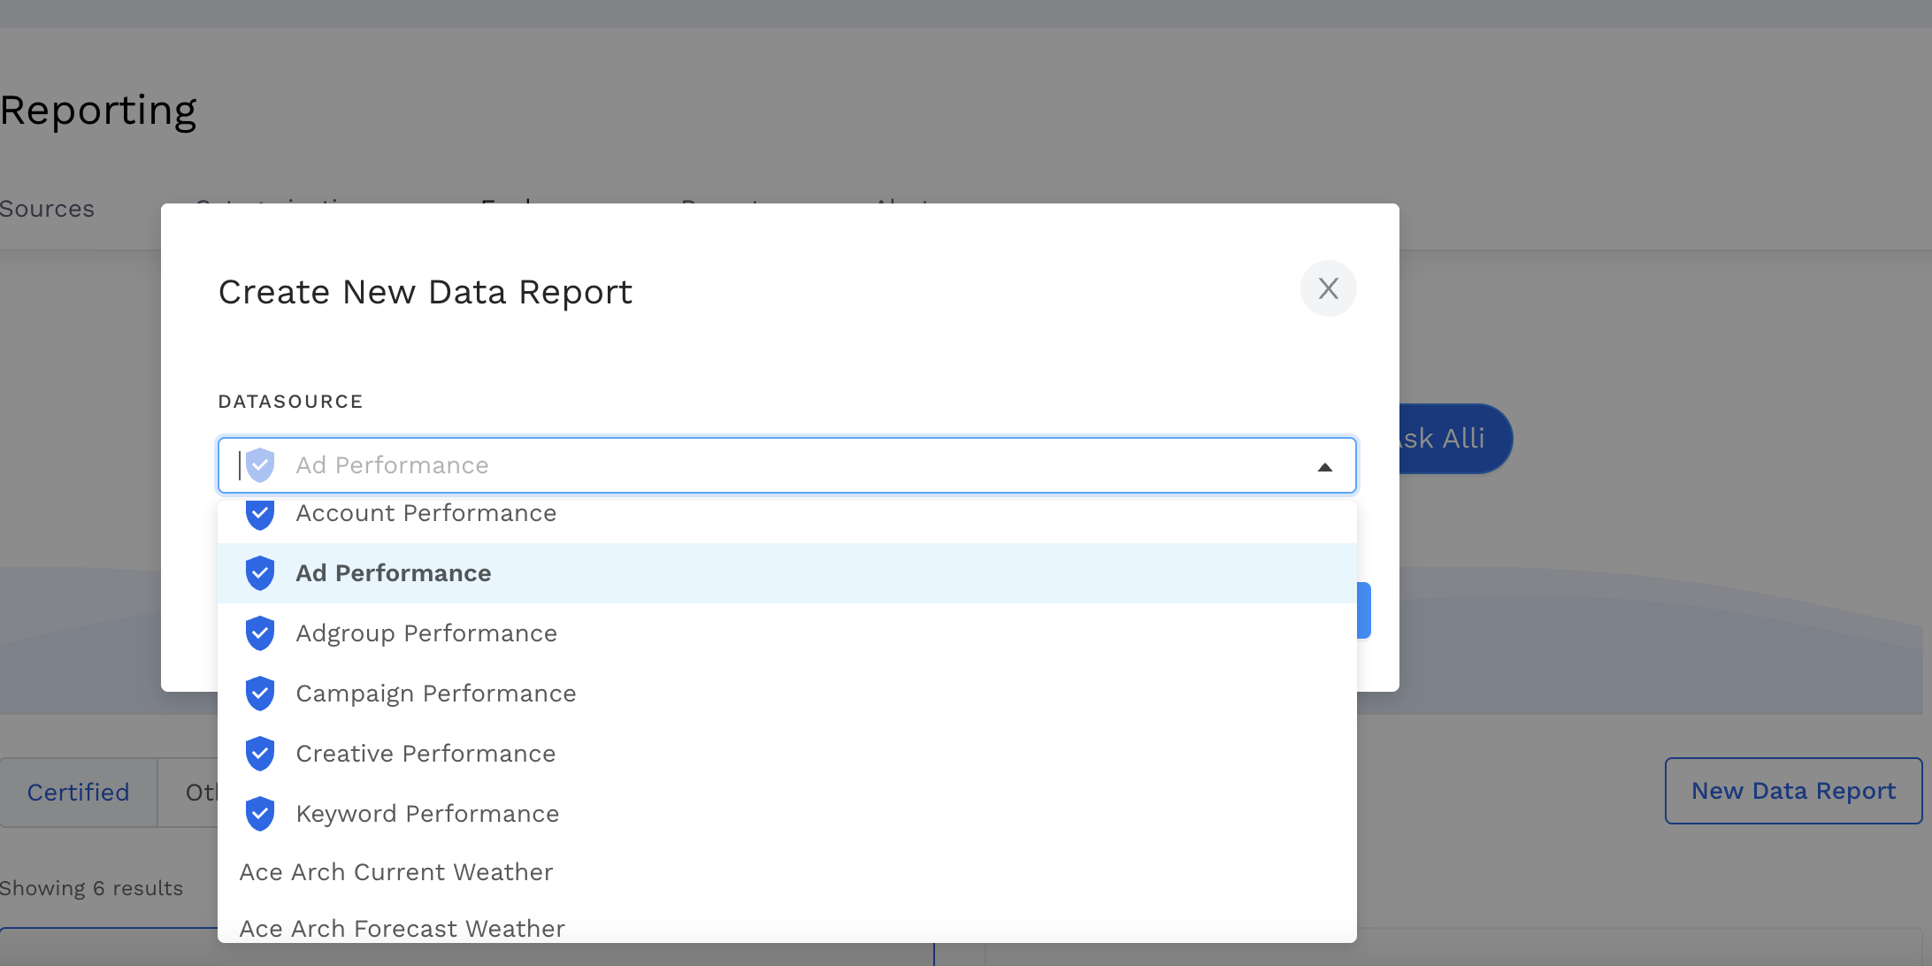1932x966 pixels.
Task: Select Creative Performance option
Action: (786, 754)
